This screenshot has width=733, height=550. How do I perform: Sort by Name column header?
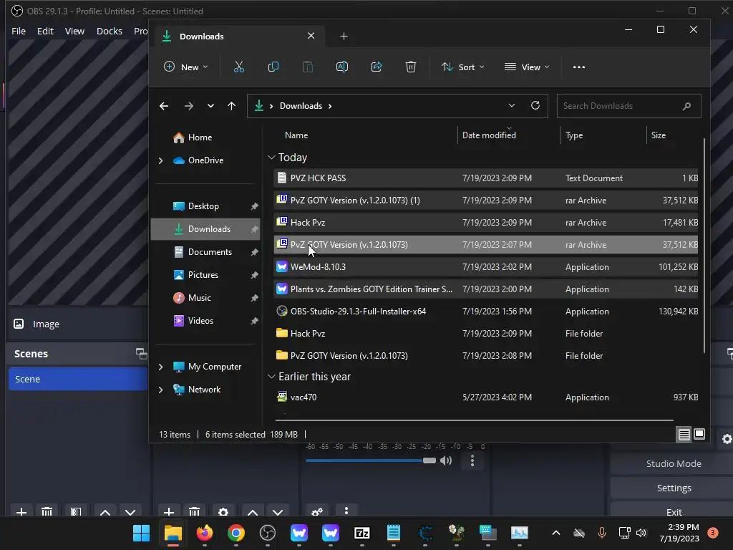pyautogui.click(x=296, y=135)
